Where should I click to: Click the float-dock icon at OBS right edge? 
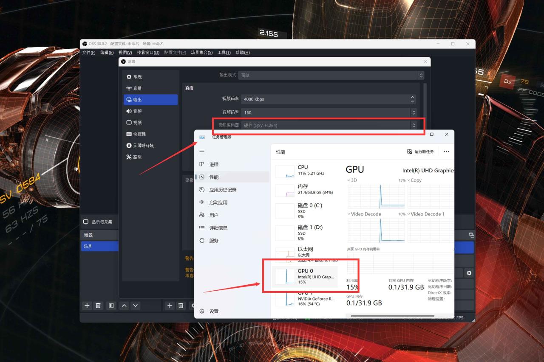471,235
